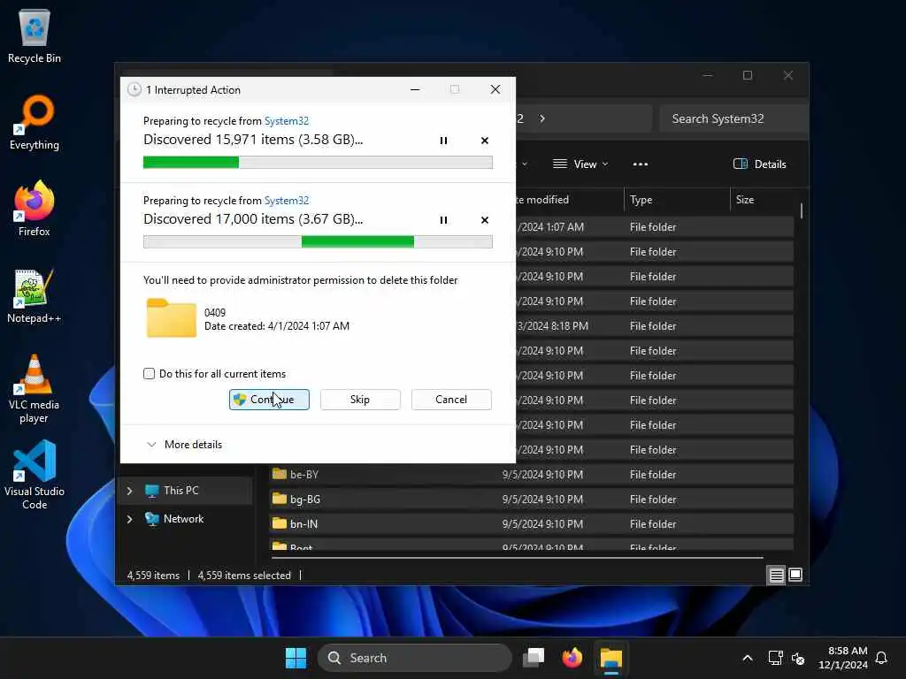906x679 pixels.
Task: Open Visual Studio Code desktop shortcut
Action: tap(35, 475)
